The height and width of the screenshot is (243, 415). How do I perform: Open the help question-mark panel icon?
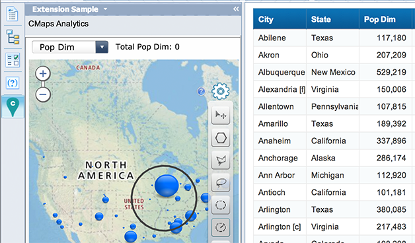click(13, 83)
